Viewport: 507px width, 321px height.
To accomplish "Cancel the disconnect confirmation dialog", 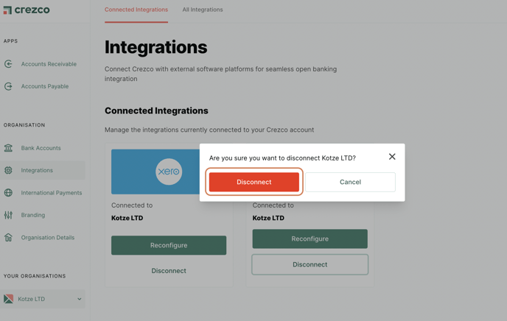I will click(x=350, y=182).
